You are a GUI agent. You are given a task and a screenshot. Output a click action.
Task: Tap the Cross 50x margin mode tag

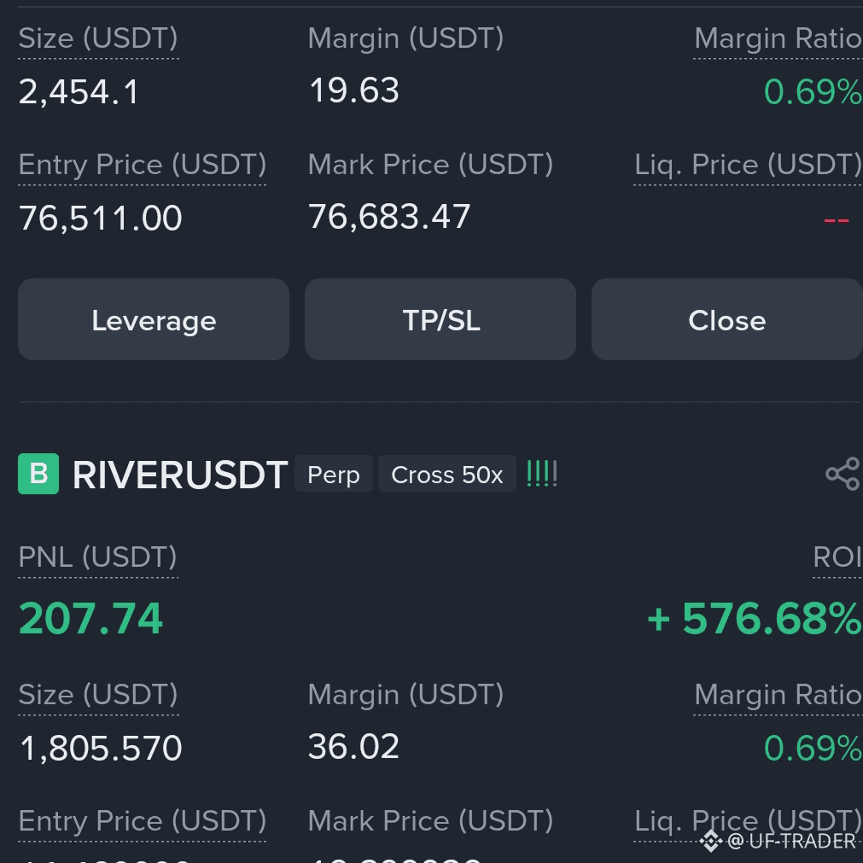click(x=447, y=474)
